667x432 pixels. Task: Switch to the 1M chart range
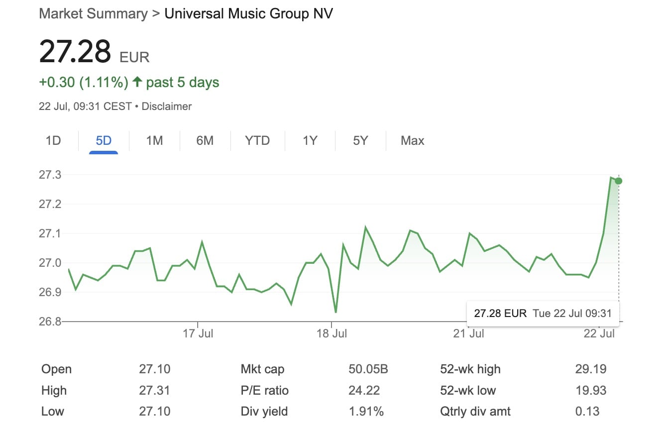pyautogui.click(x=154, y=141)
